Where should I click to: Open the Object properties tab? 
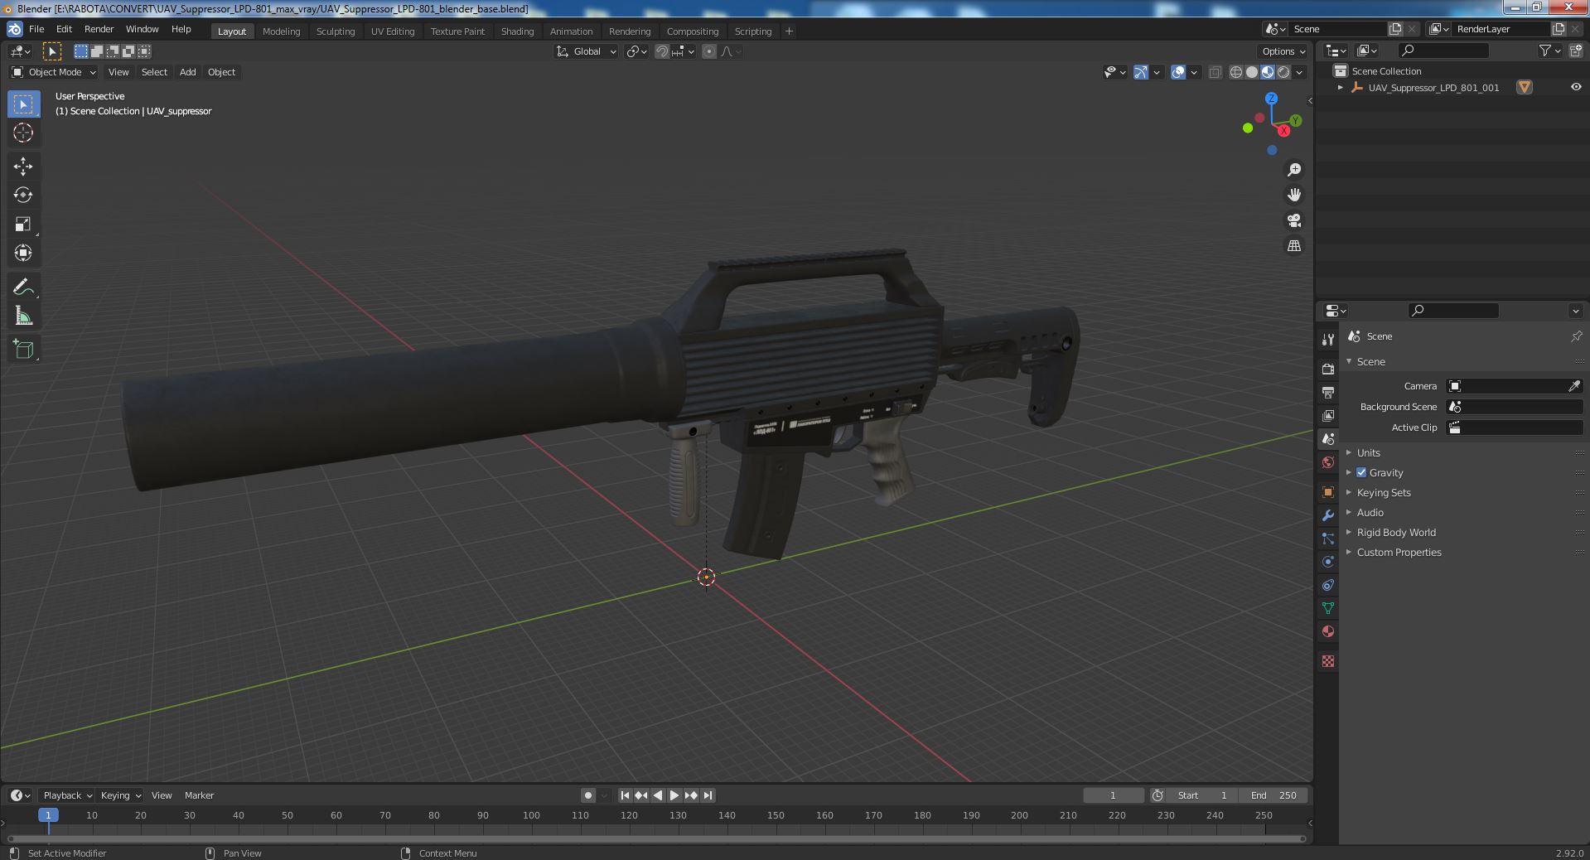[1328, 492]
